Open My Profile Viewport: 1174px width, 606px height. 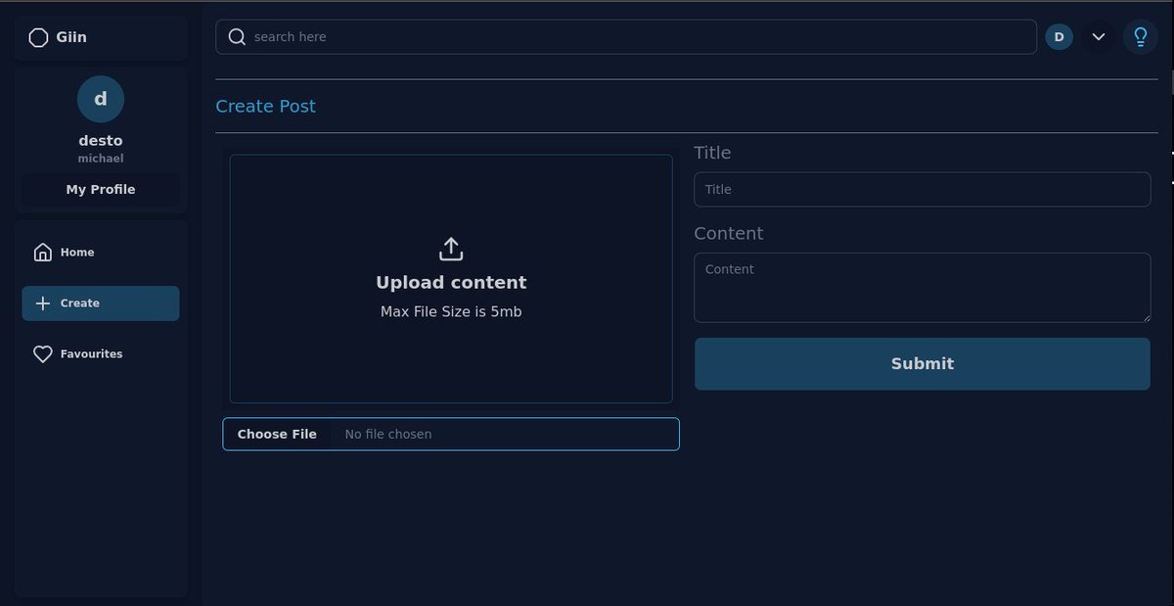(101, 190)
